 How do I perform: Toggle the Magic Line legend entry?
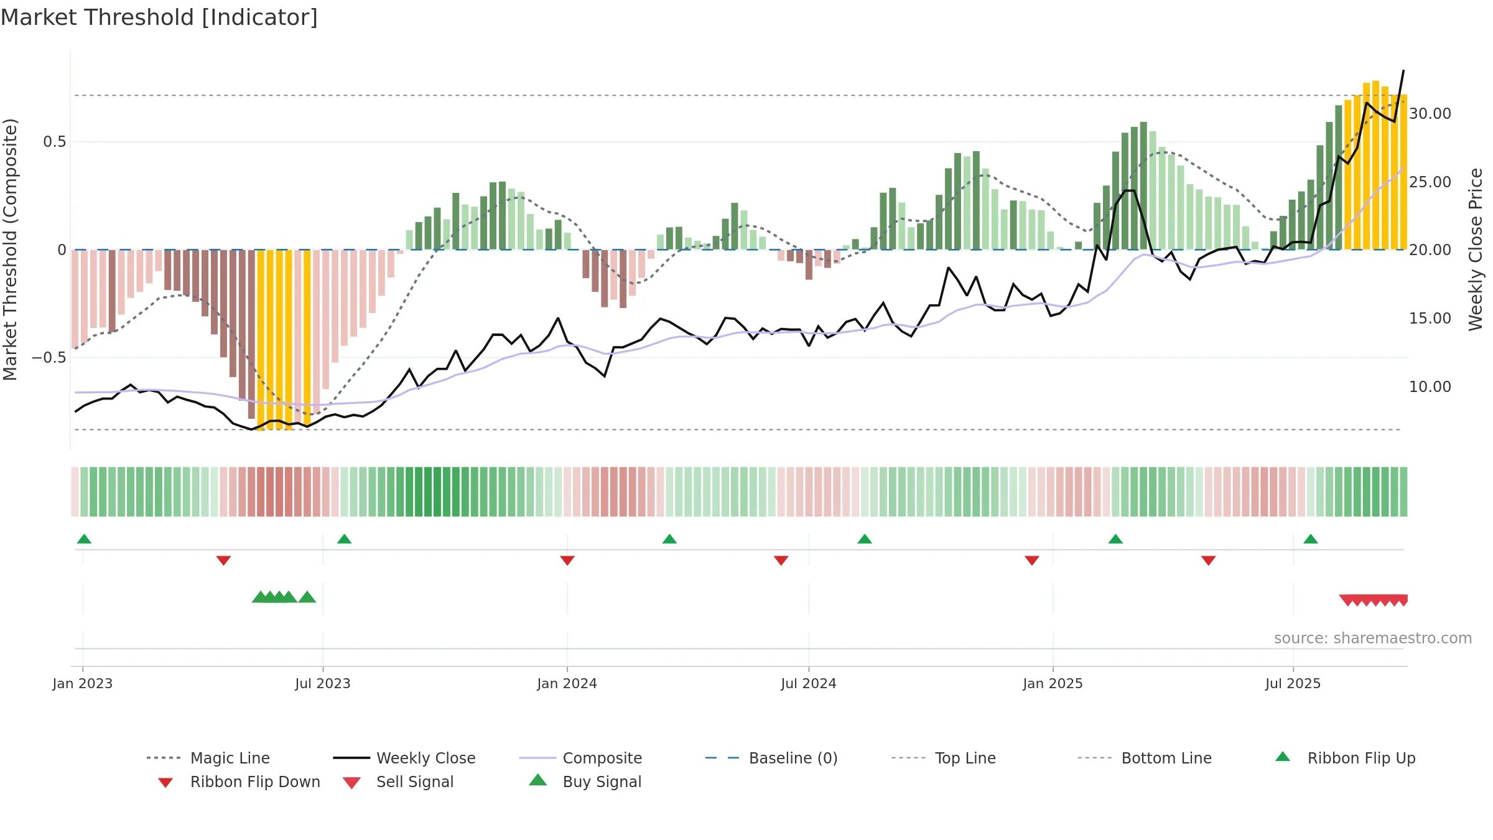click(x=208, y=758)
